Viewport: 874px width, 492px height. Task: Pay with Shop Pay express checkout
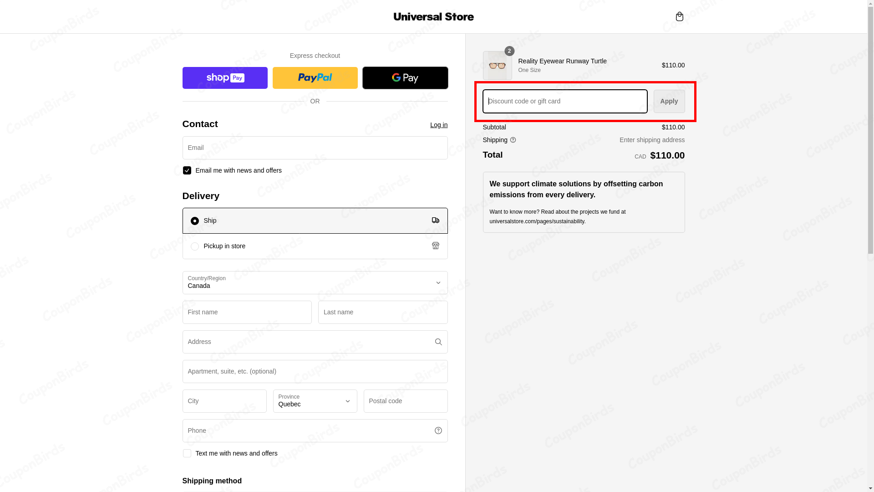click(x=225, y=78)
